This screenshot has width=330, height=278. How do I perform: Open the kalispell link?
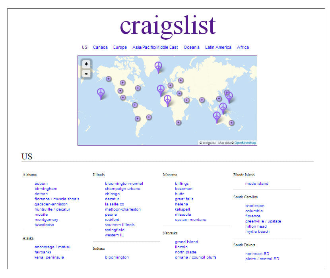pyautogui.click(x=182, y=209)
